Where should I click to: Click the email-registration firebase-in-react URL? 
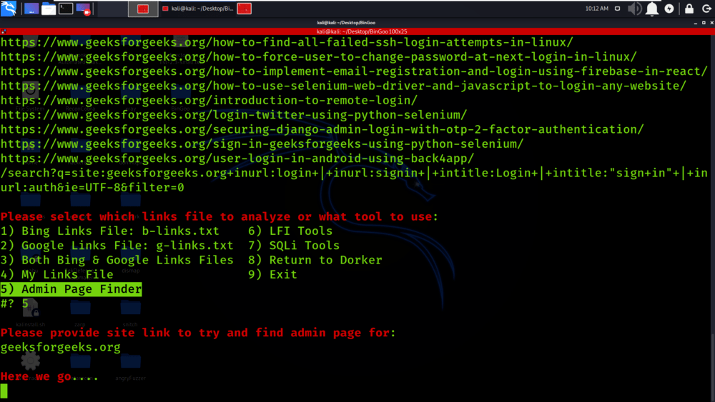tap(354, 71)
